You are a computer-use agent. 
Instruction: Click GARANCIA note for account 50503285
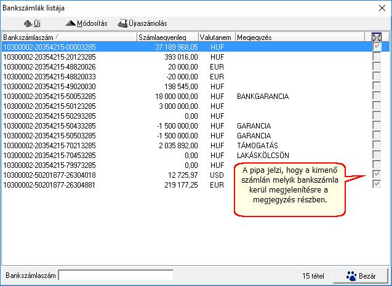click(254, 136)
